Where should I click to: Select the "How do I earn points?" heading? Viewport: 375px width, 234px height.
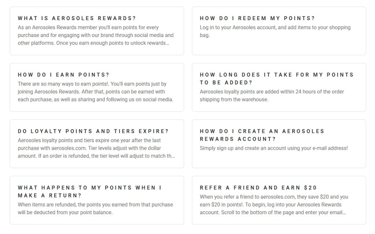coord(63,75)
